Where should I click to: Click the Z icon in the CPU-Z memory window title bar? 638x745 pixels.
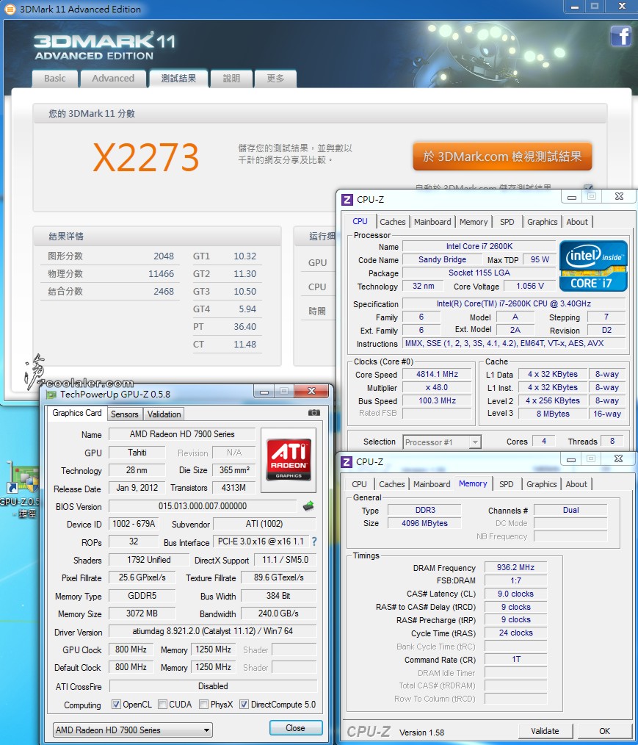[x=347, y=462]
